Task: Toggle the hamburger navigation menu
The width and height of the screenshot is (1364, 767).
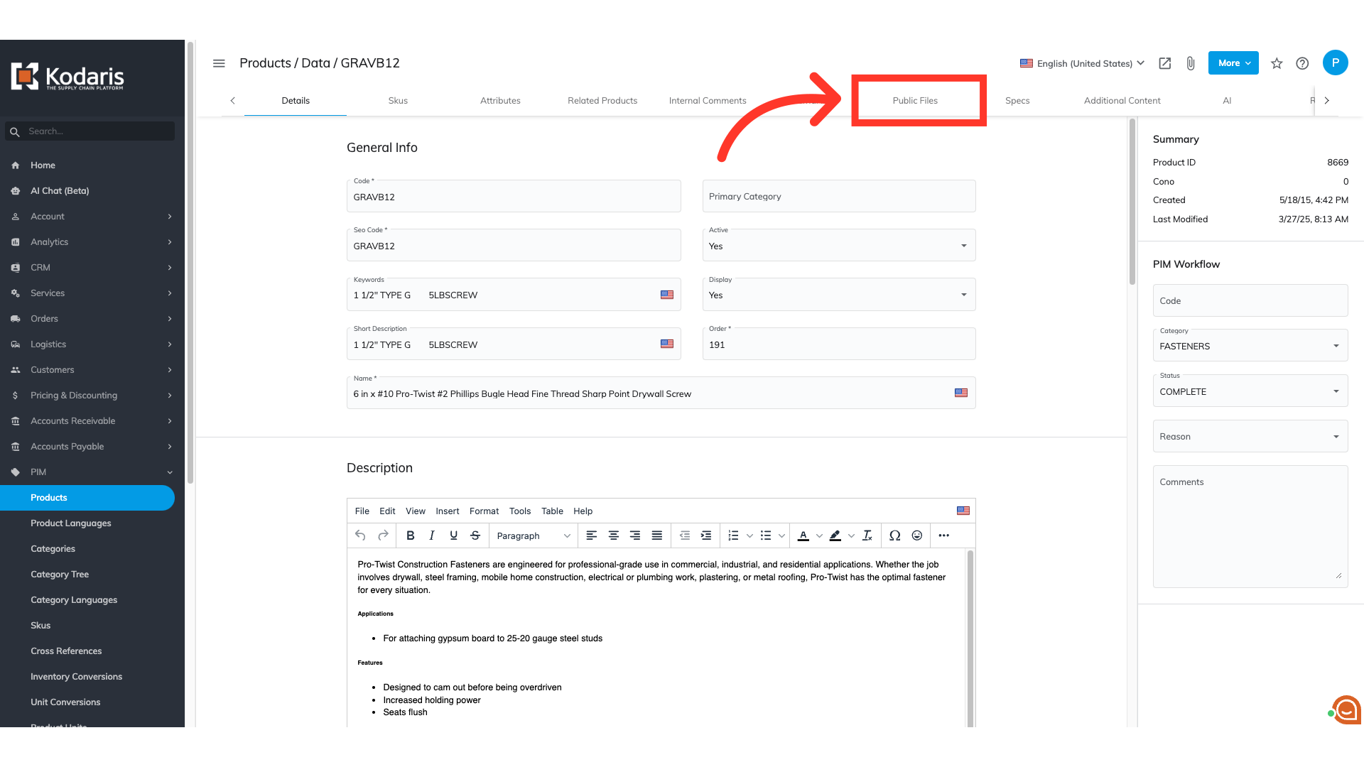Action: (219, 63)
